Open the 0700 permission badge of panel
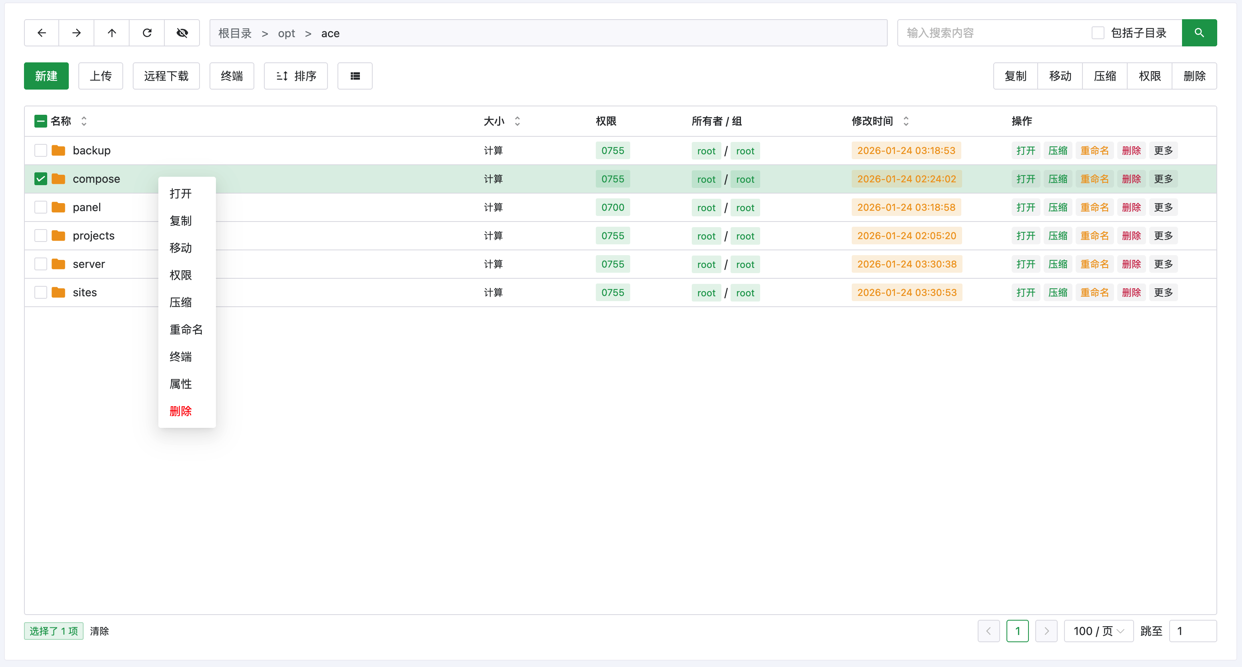The width and height of the screenshot is (1242, 667). point(612,207)
